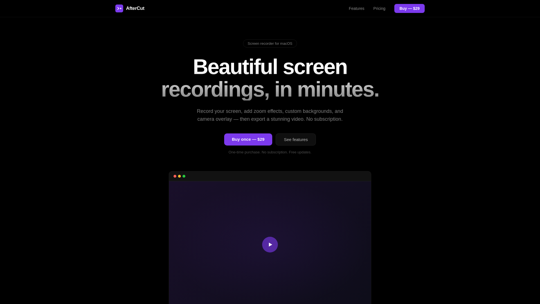This screenshot has width=540, height=304.
Task: Click the AfterCut purple logo icon
Action: pos(119,8)
